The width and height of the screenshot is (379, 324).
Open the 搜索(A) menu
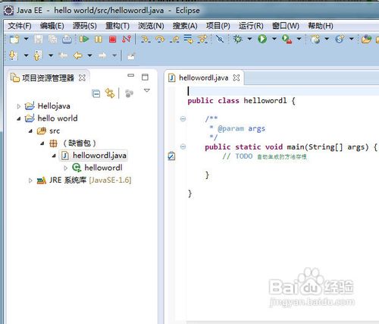point(185,26)
